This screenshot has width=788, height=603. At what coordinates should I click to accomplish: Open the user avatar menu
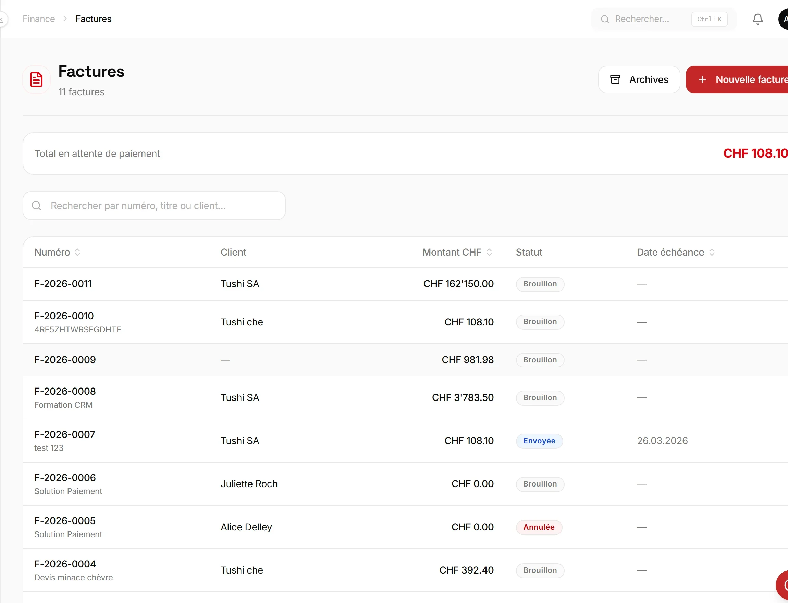[x=783, y=19]
